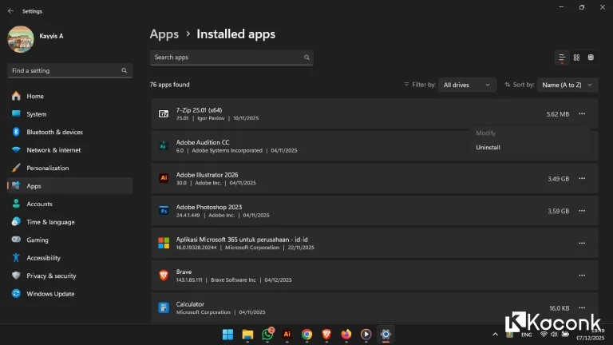
Task: Click the Brave app icon in list
Action: coord(164,276)
